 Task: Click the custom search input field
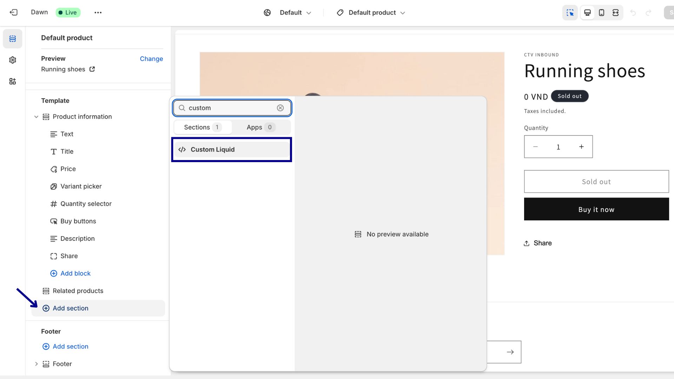pyautogui.click(x=232, y=108)
